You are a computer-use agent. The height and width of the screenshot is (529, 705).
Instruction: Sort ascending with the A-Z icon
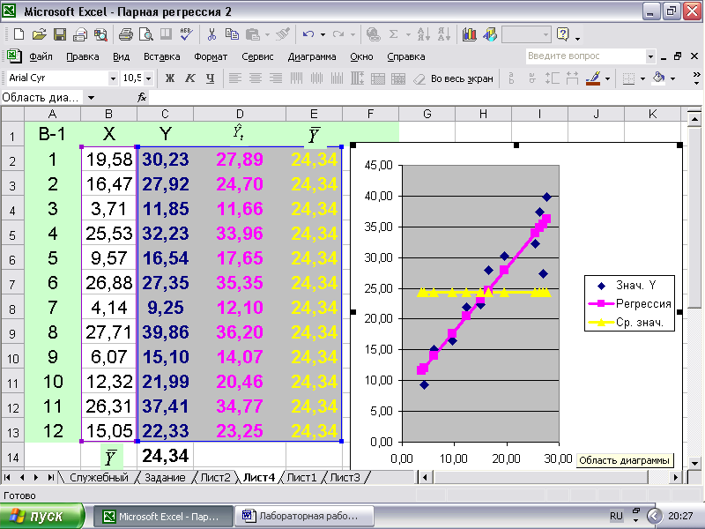coord(424,34)
